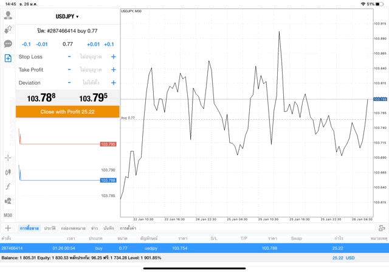
Task: Check the battery status icon
Action: 379,4
